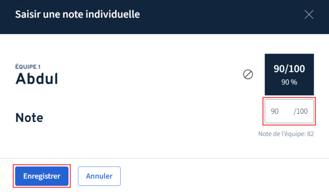The width and height of the screenshot is (329, 196).
Task: Click the exempt circle-slash icon beside Abdul
Action: [x=248, y=75]
